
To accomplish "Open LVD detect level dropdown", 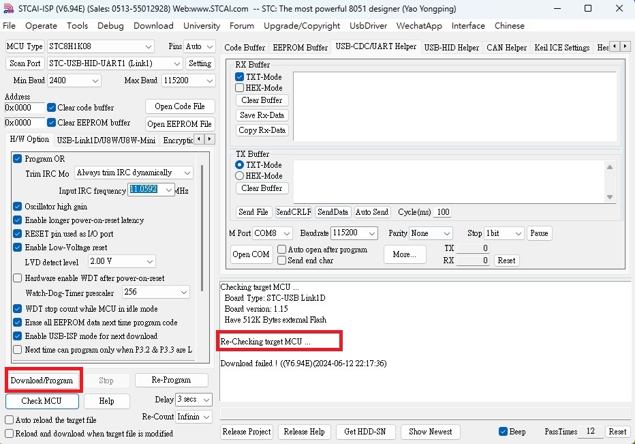I will pyautogui.click(x=122, y=261).
